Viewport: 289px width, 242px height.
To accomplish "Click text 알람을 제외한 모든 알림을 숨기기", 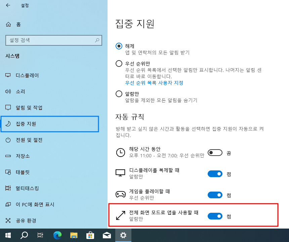I will [161, 100].
